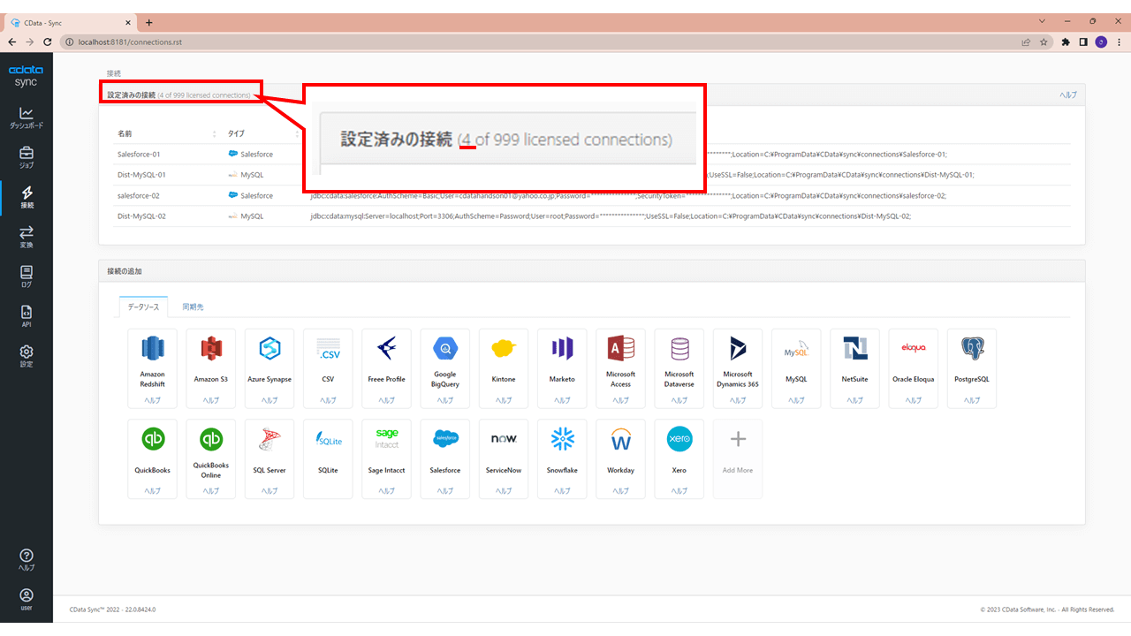Switch to the 同期先 tab
1131x636 pixels.
coord(193,307)
